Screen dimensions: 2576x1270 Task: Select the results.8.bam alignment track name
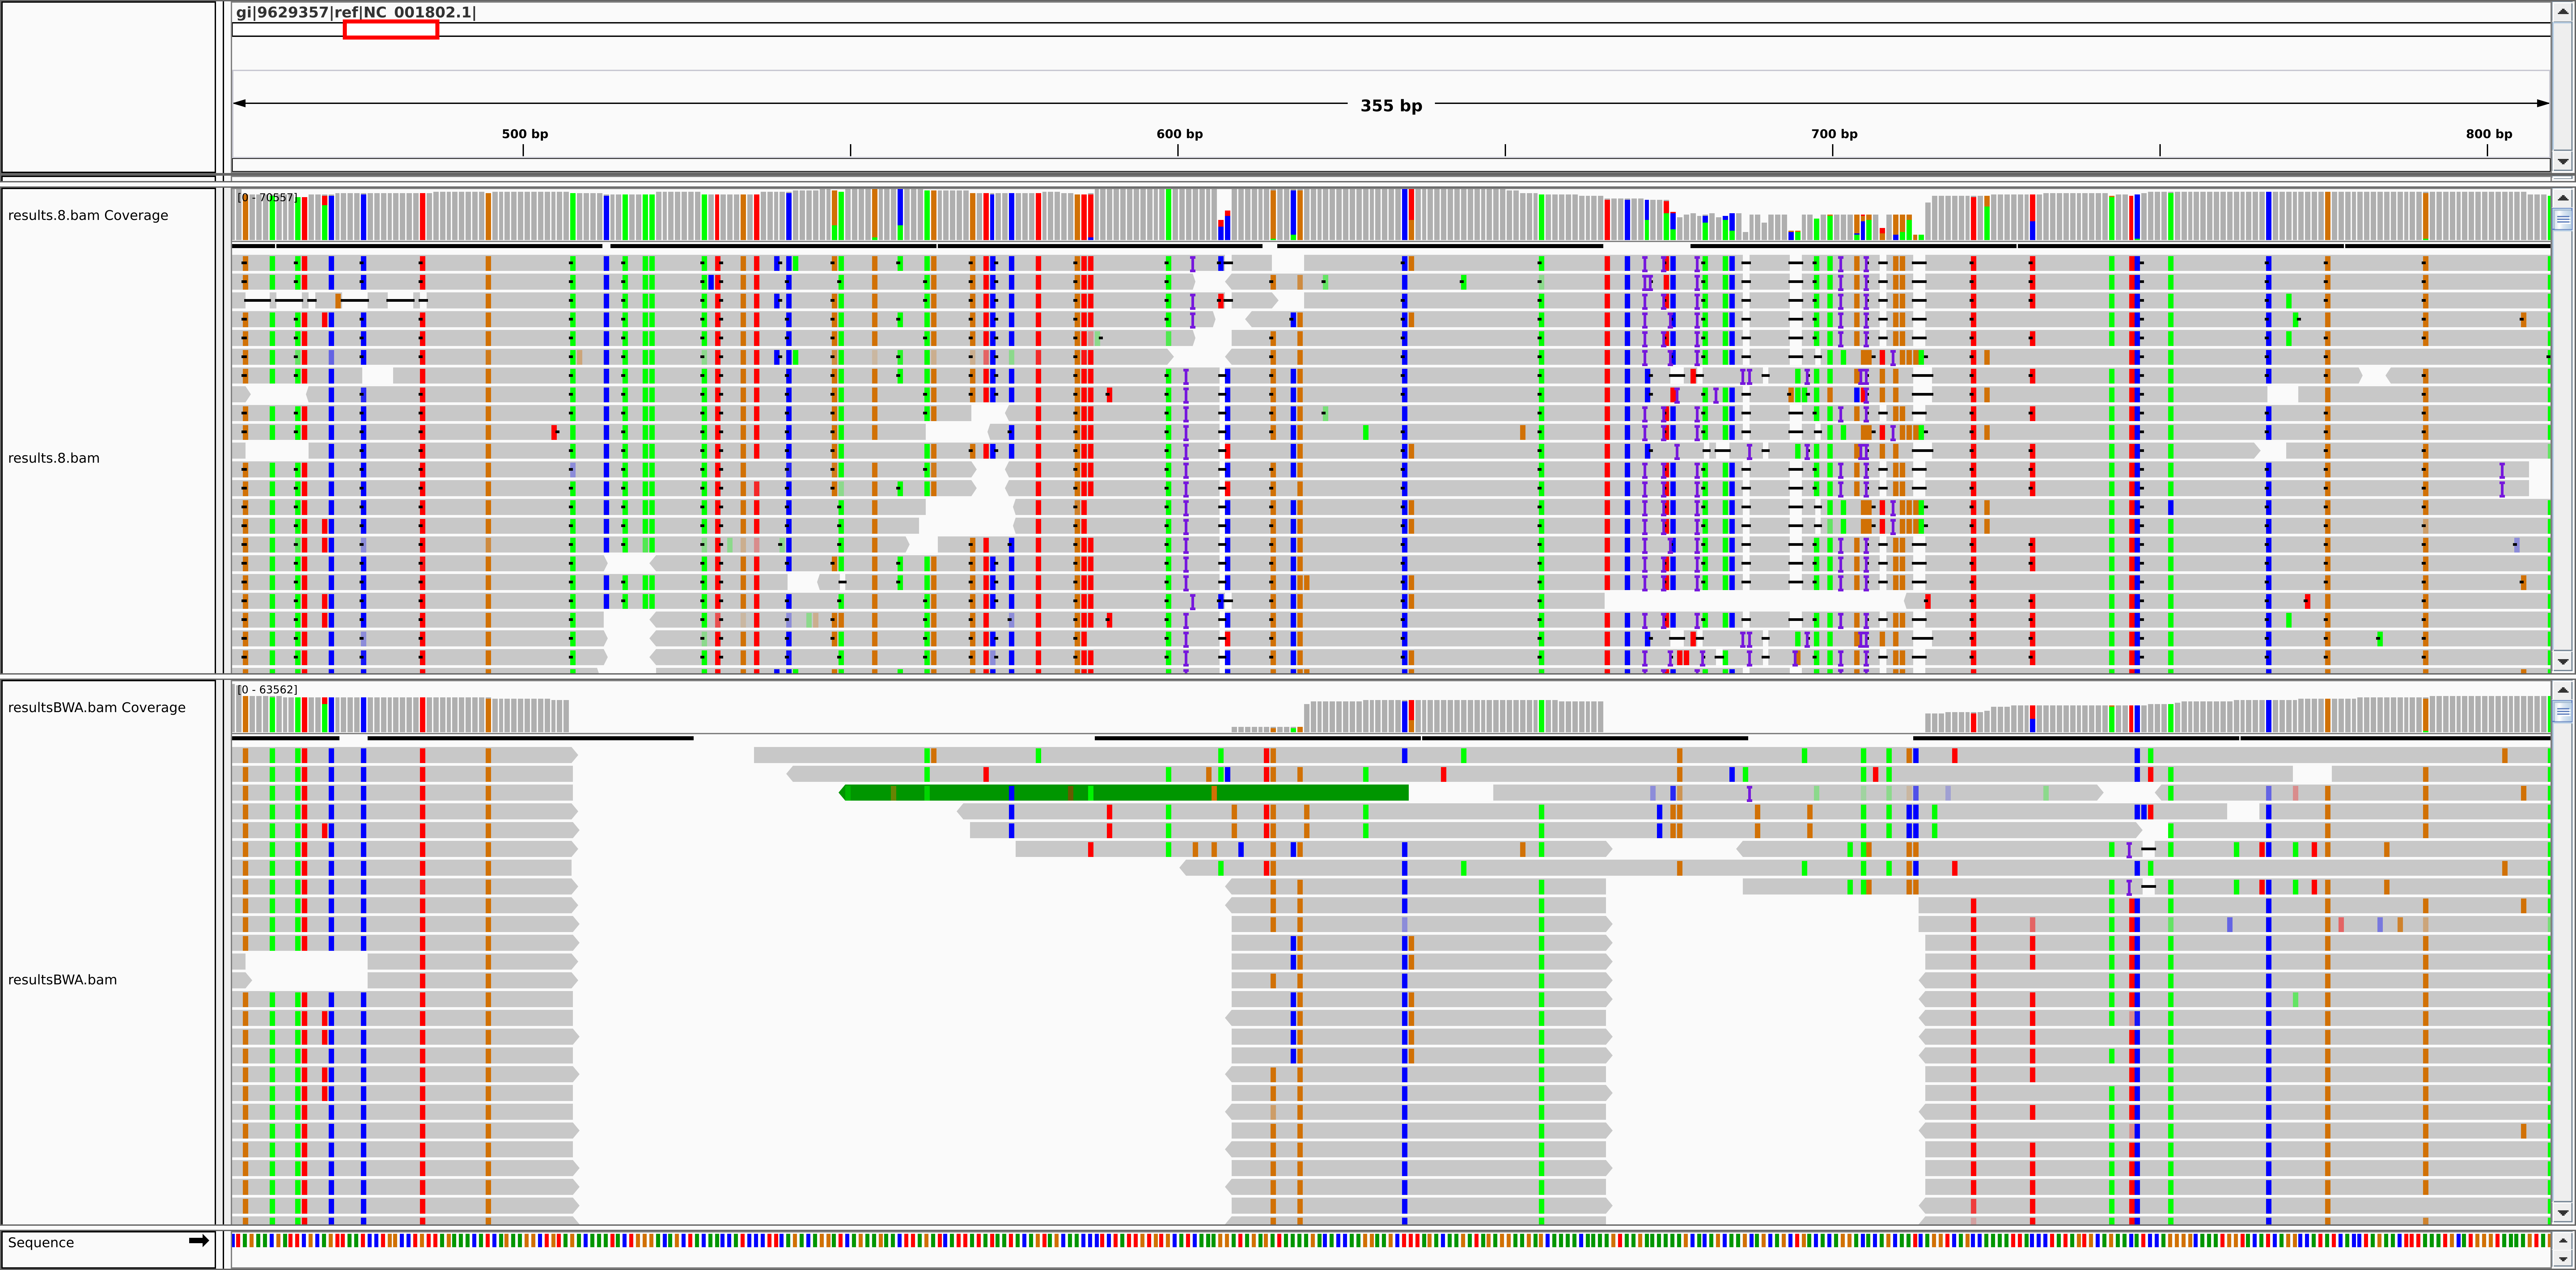pyautogui.click(x=54, y=458)
